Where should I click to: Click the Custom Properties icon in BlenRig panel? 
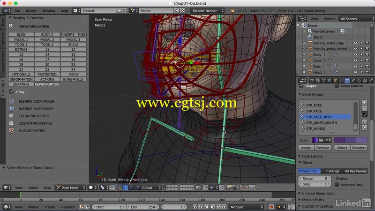coord(11,123)
